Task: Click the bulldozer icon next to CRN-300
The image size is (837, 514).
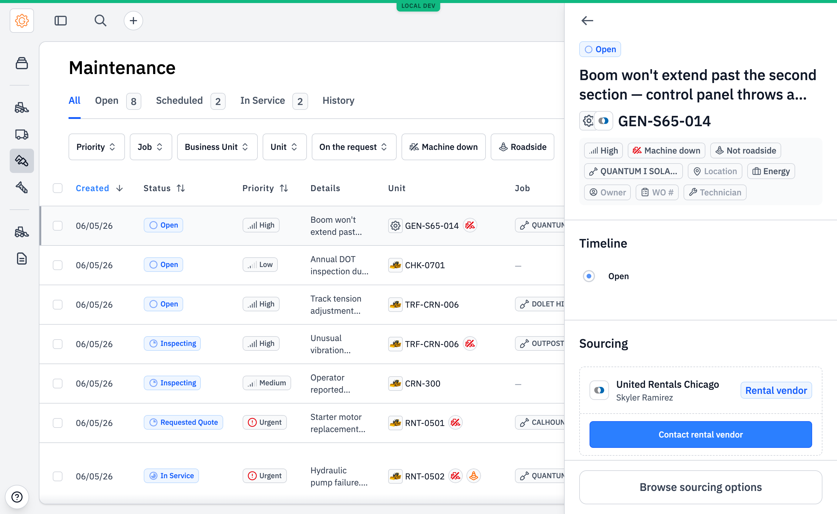Action: pyautogui.click(x=395, y=384)
